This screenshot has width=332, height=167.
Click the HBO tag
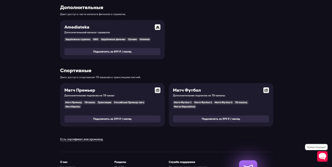[96, 39]
